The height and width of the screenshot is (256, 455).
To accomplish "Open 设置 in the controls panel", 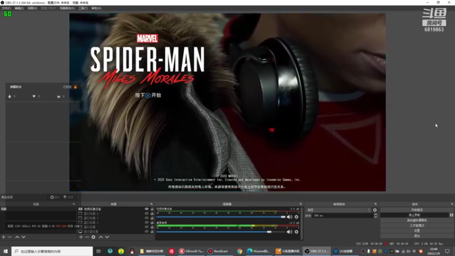I will [x=417, y=231].
